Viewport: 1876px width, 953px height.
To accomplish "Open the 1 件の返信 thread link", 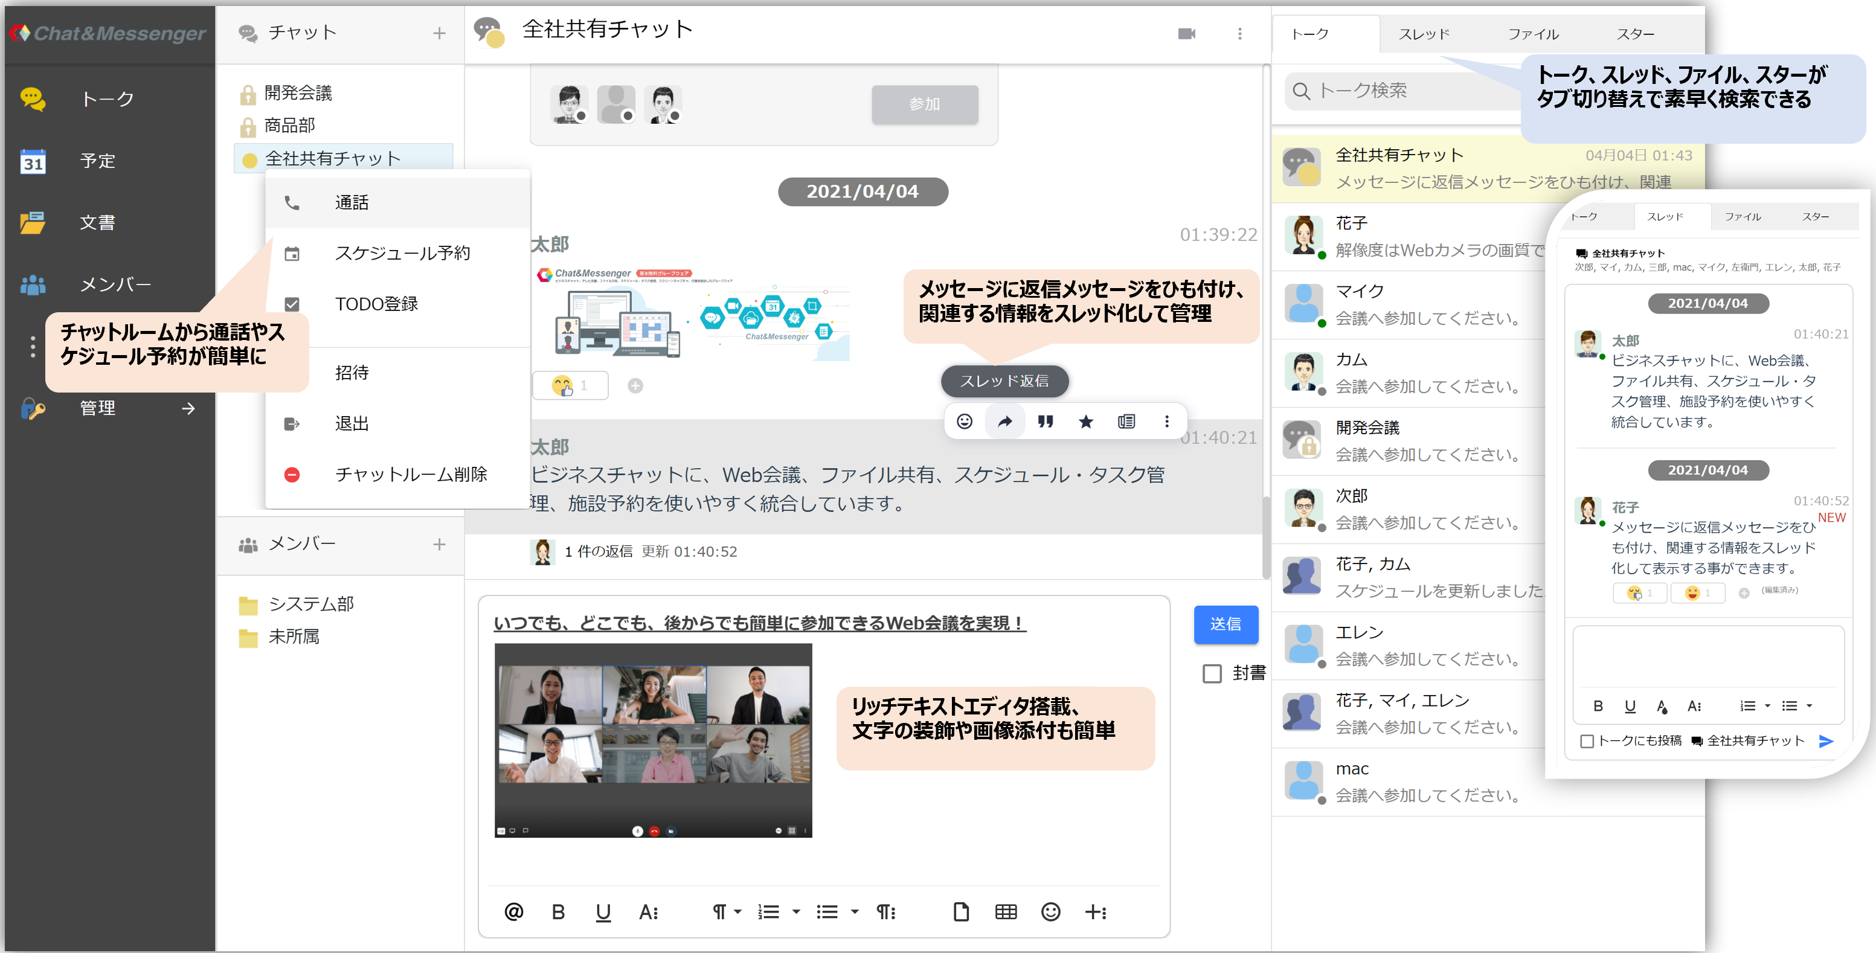I will [598, 552].
